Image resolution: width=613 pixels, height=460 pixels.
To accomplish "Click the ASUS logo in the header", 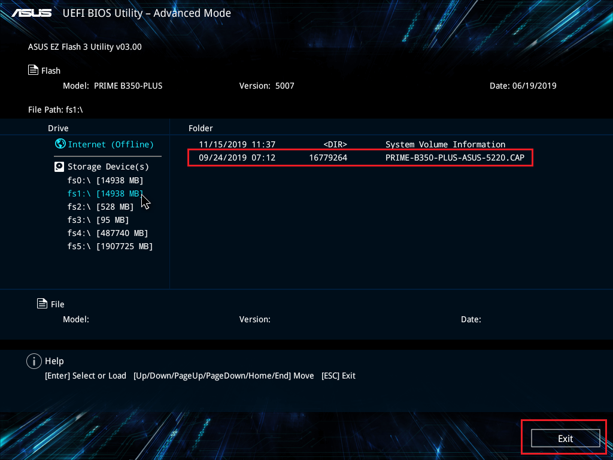I will (31, 12).
